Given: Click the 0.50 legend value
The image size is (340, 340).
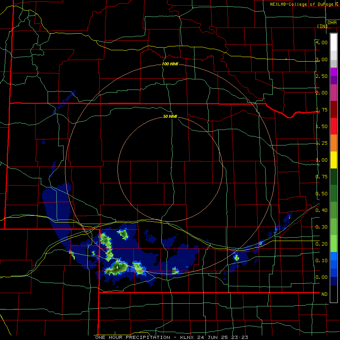Looking at the screenshot, I should (x=321, y=194).
